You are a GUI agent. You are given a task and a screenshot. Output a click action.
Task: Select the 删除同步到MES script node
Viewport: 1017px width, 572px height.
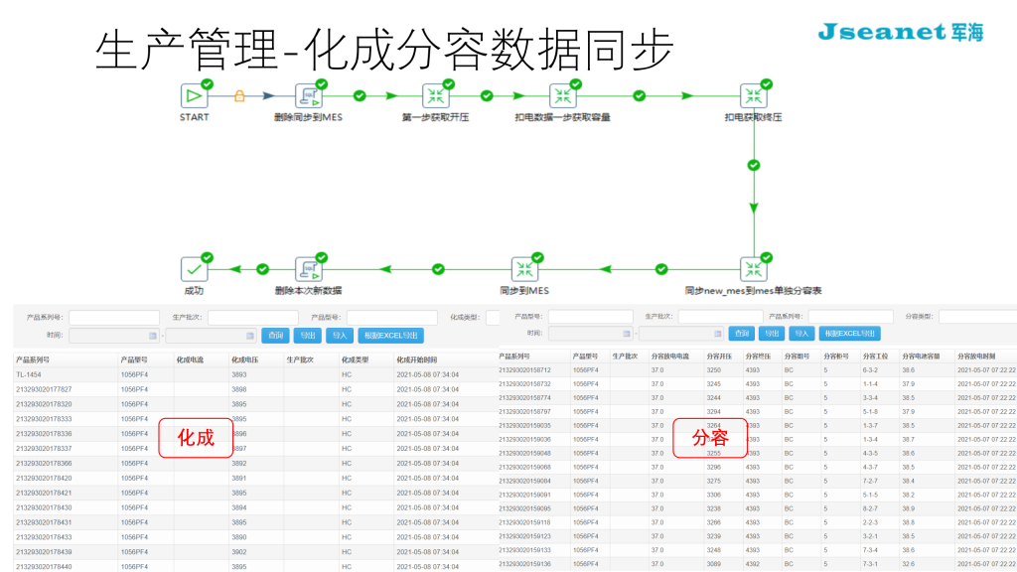[x=308, y=96]
